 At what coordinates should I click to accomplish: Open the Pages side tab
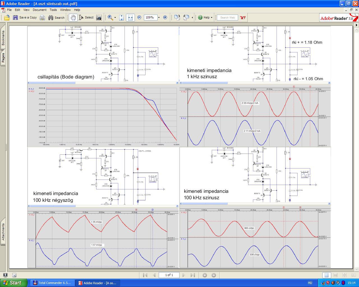pyautogui.click(x=3, y=58)
